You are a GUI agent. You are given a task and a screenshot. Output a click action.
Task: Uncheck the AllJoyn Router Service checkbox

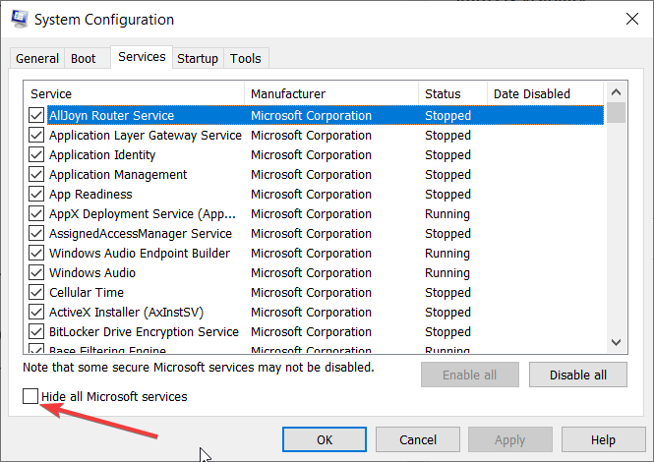[x=36, y=116]
